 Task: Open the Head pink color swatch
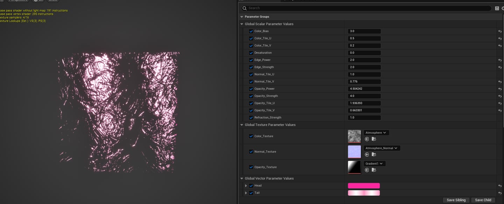pos(364,186)
